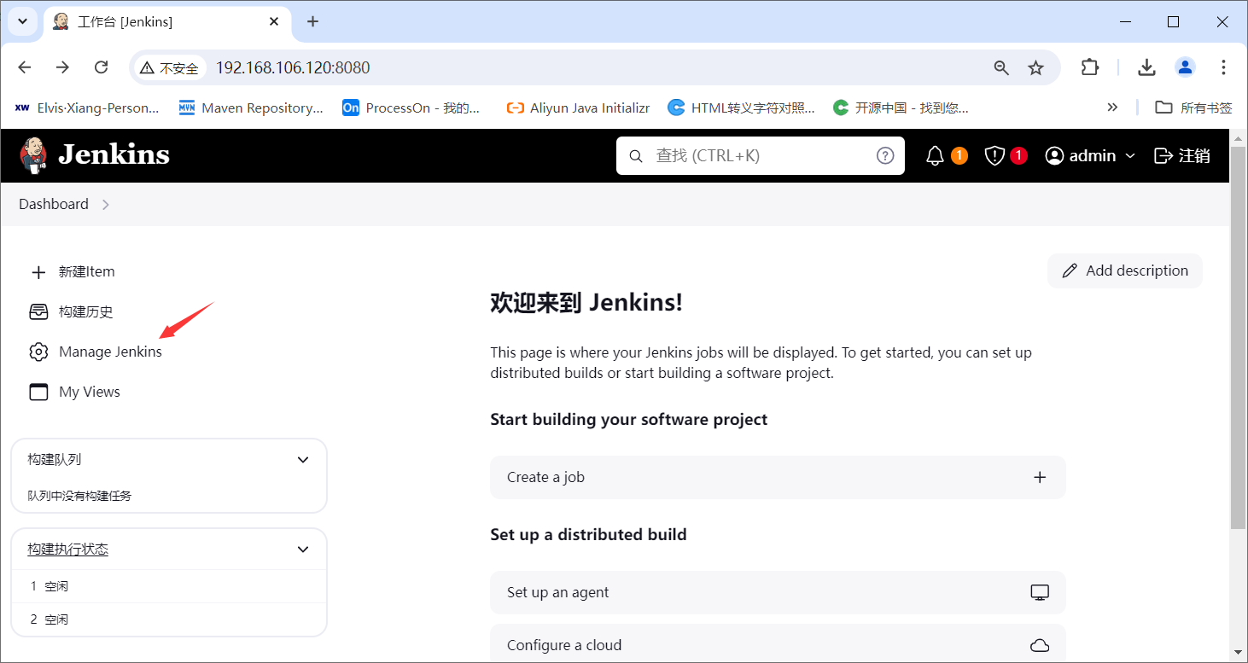Click the 新建Item plus icon
The height and width of the screenshot is (663, 1248).
(38, 272)
